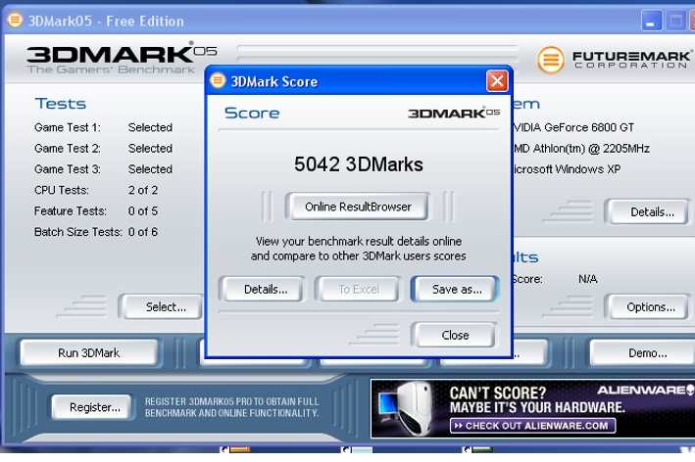Click the Demo... button

coord(644,352)
